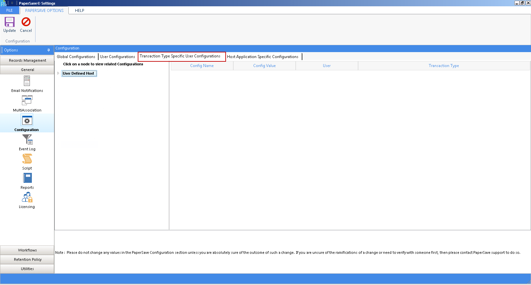Open the quick access toolbar dropdown
531x285 pixels.
(x=12, y=3)
